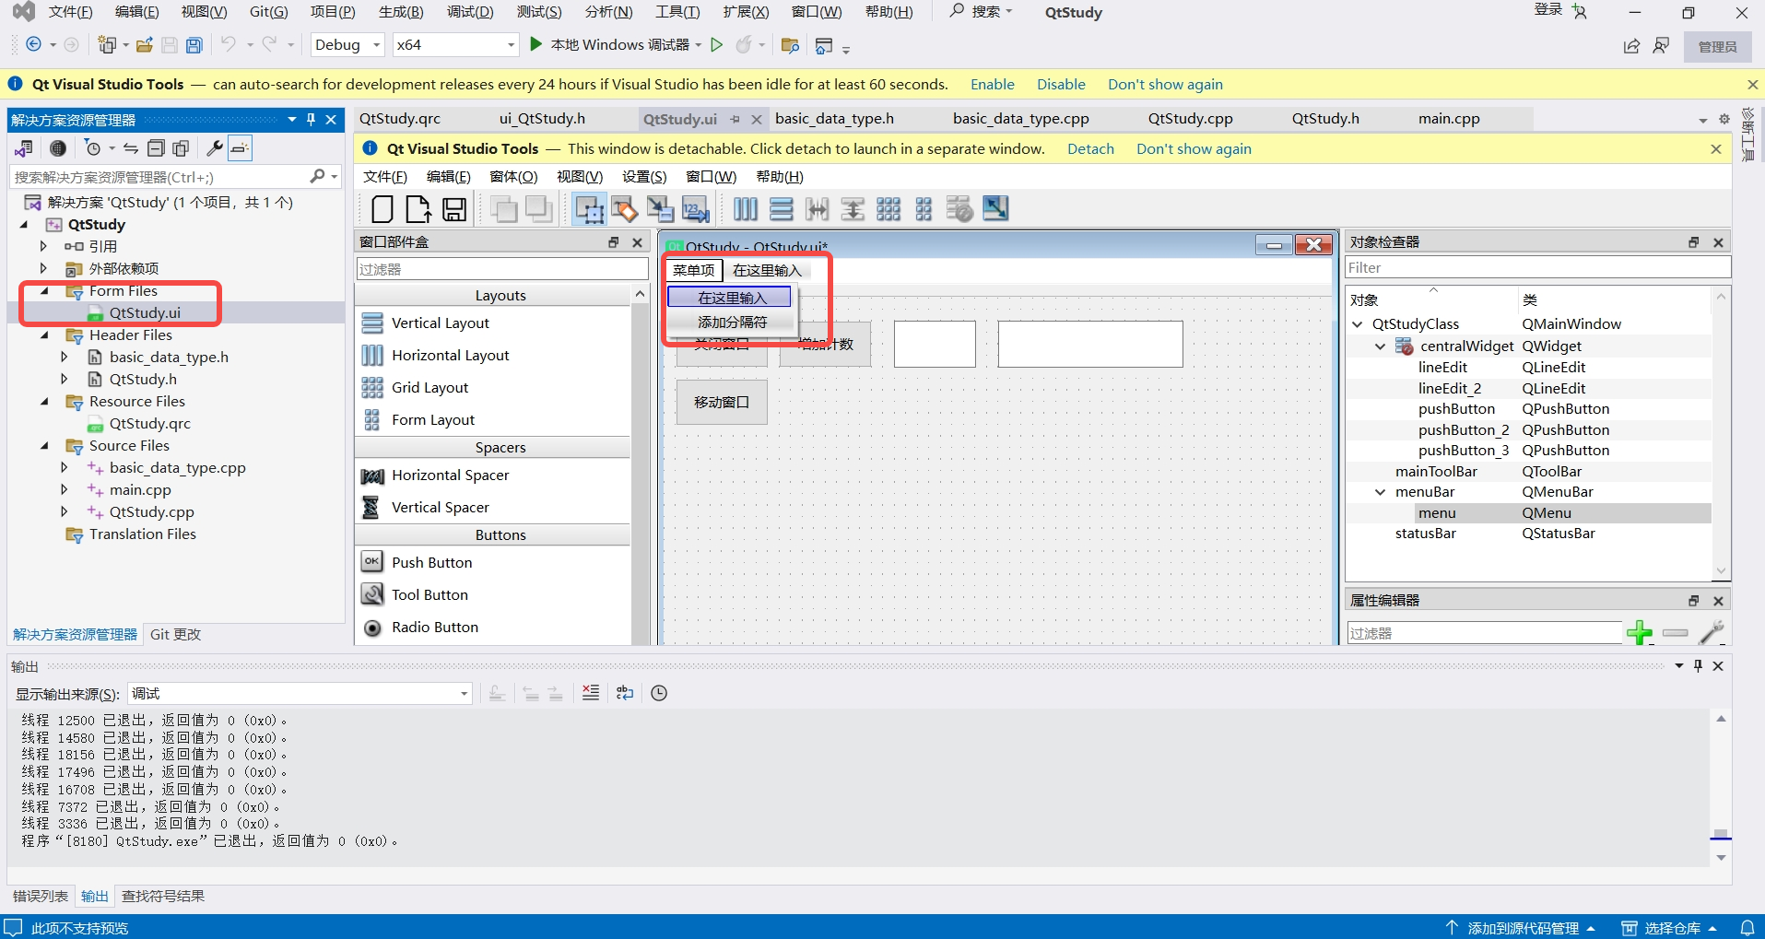
Task: Open the 菜单项 menu on the form
Action: tap(693, 270)
